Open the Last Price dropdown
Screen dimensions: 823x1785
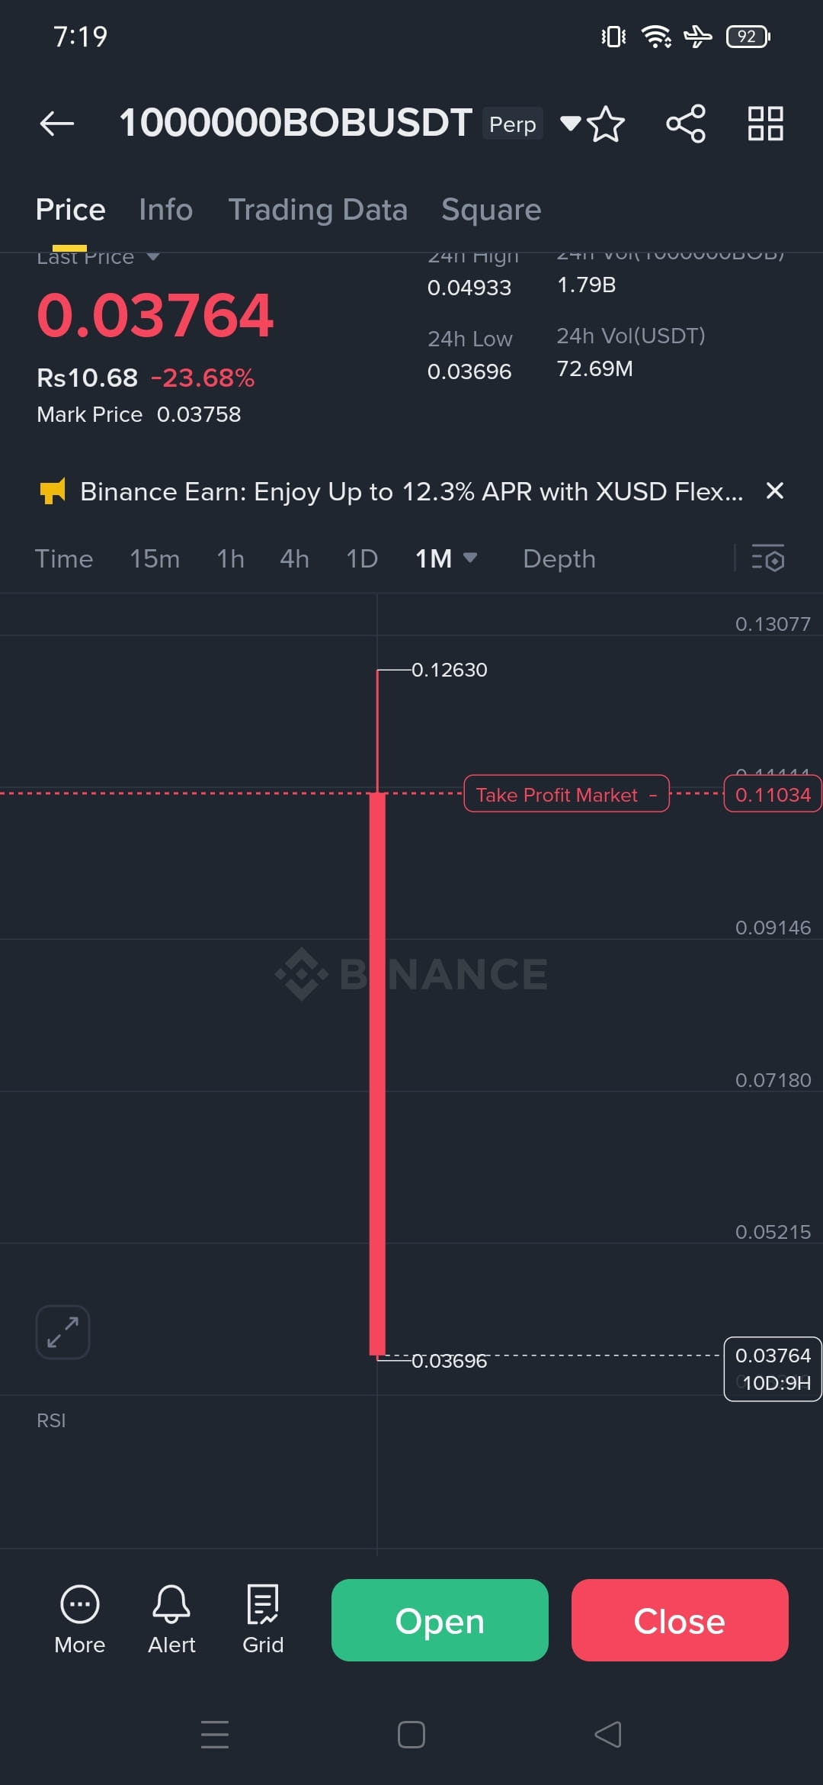[x=152, y=257]
